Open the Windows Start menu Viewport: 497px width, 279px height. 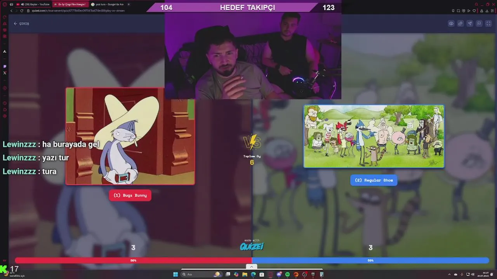click(x=176, y=274)
